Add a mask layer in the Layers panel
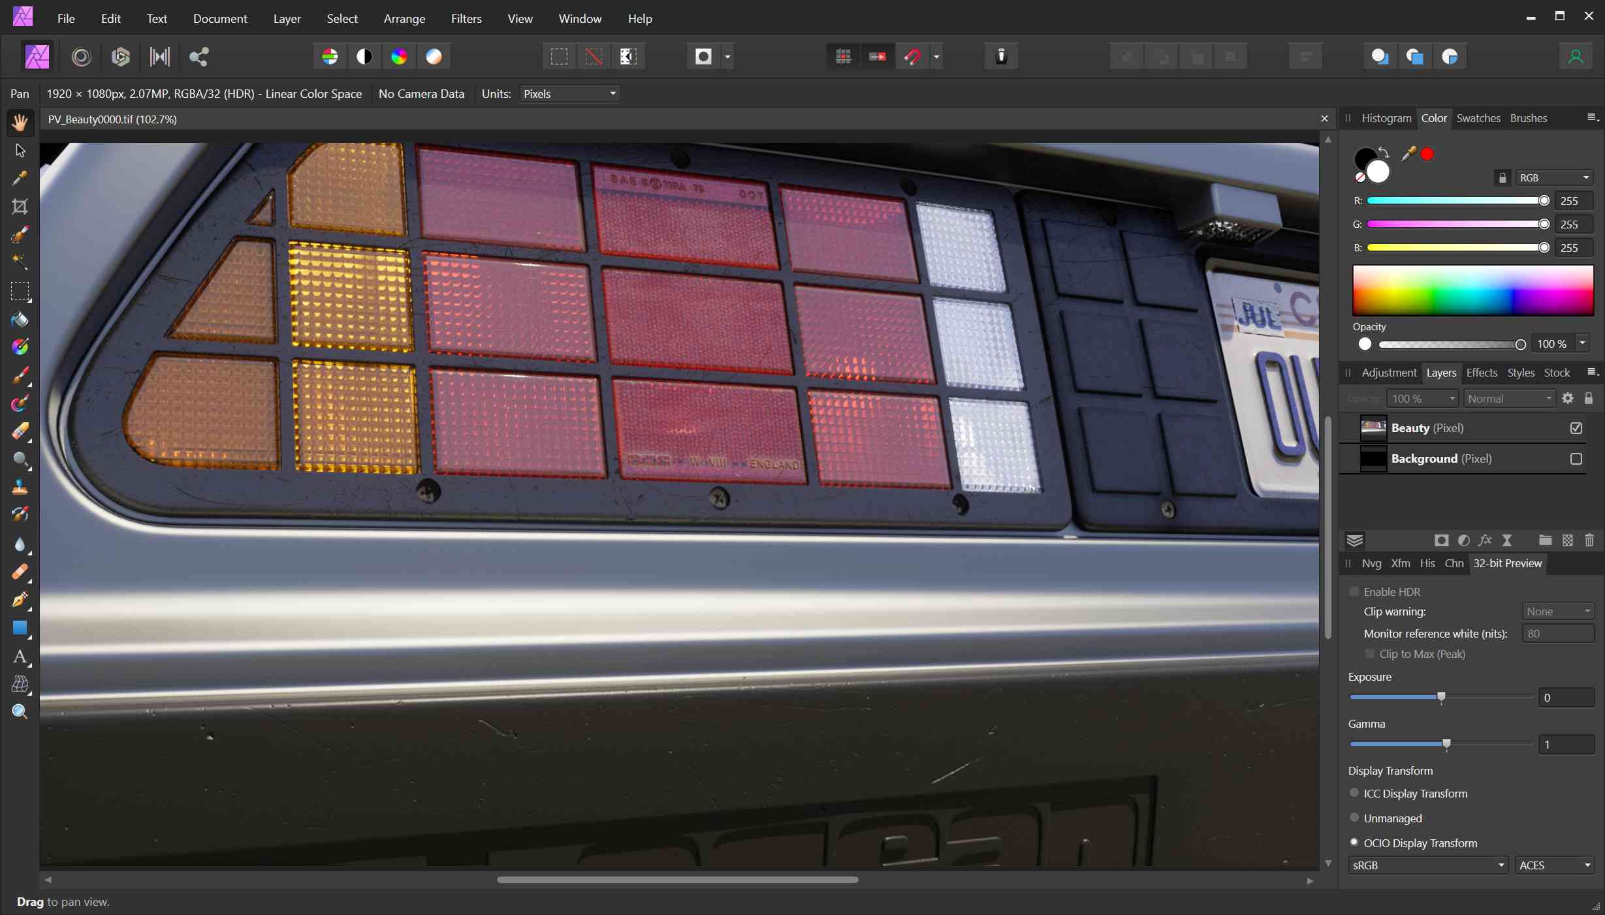Viewport: 1605px width, 915px height. (x=1440, y=540)
